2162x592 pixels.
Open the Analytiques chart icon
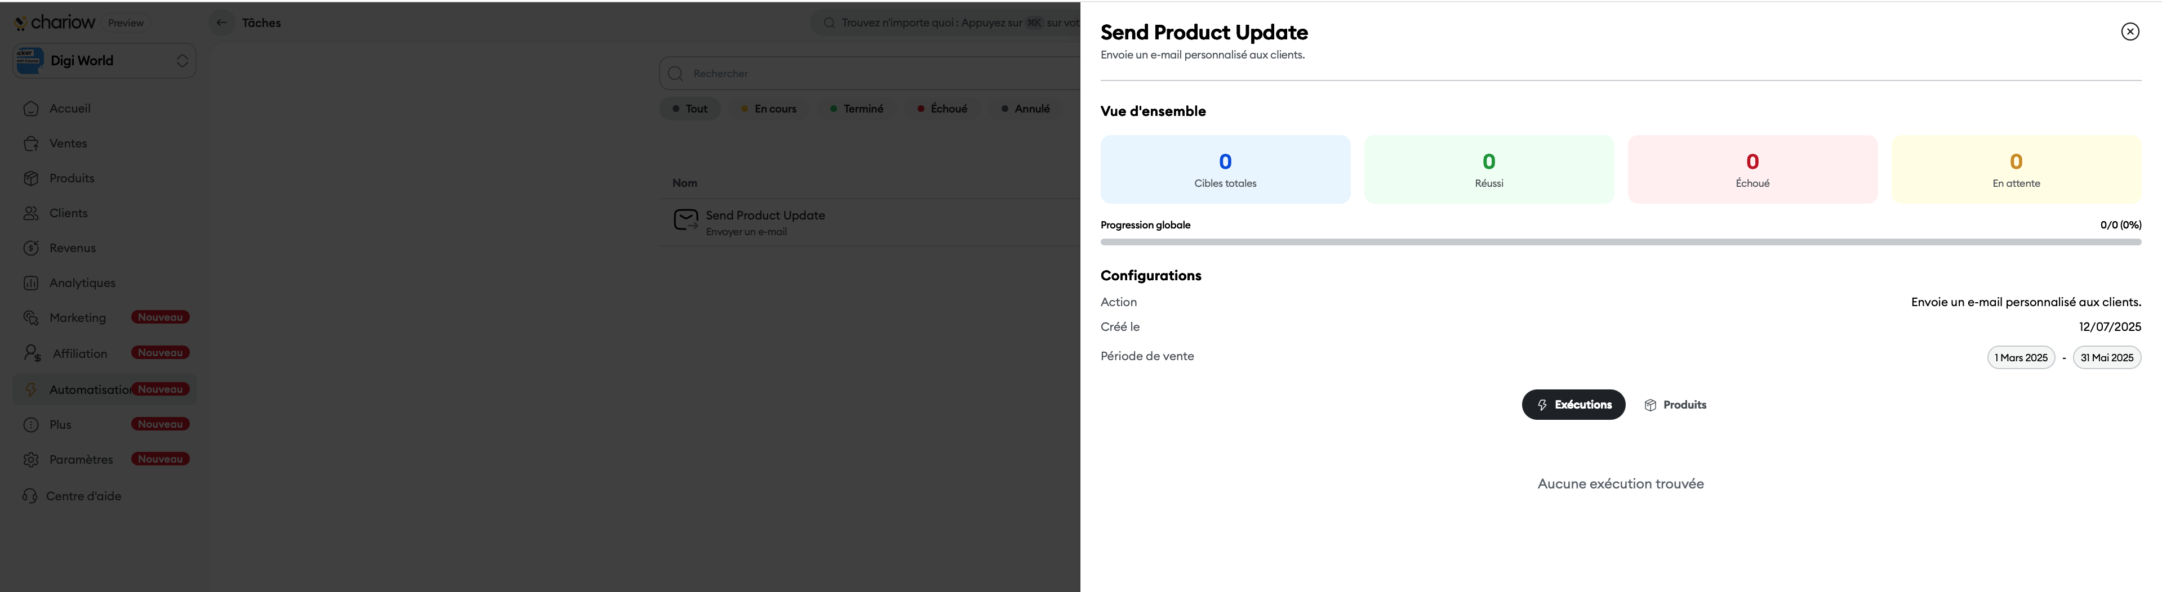click(31, 284)
